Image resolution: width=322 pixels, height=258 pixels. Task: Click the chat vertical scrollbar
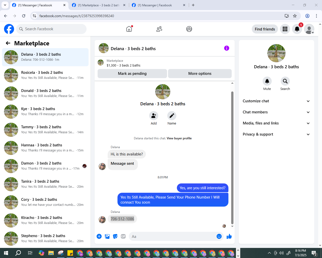point(232,157)
